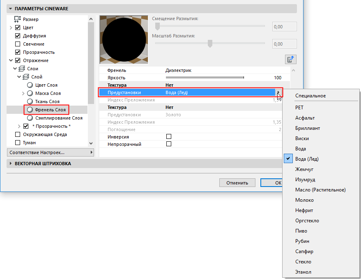The image size is (361, 279).
Task: Choose Изумруд preset
Action: 305,180
